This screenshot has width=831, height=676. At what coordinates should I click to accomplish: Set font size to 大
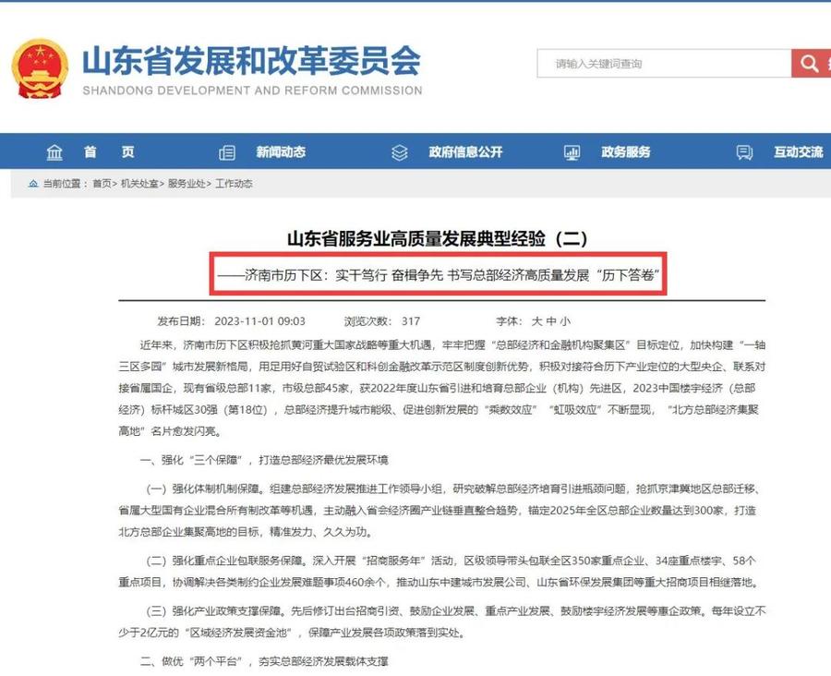(536, 321)
